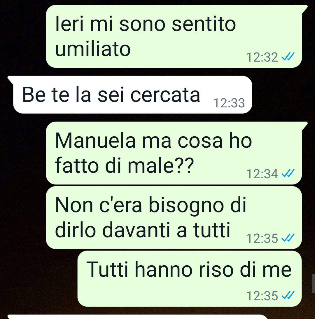
Task: Click the dark chat background beside the received message
Action: point(283,95)
